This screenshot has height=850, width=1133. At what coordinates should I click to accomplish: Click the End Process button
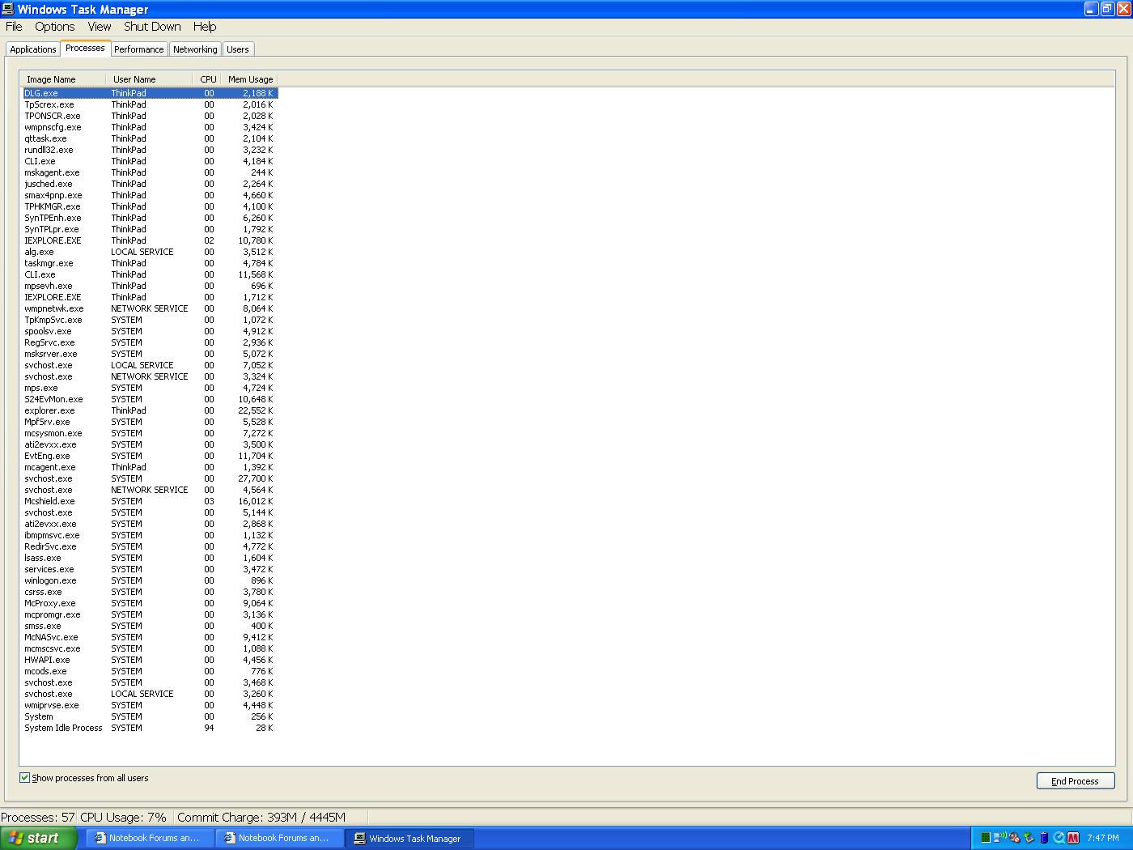pyautogui.click(x=1076, y=781)
